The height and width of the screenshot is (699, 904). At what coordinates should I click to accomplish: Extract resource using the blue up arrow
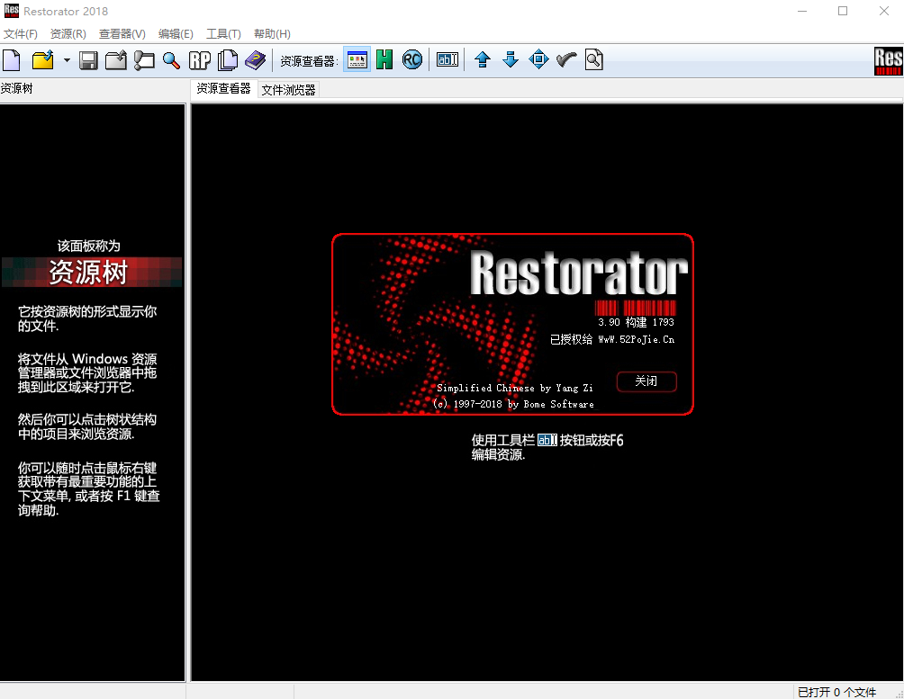click(483, 59)
